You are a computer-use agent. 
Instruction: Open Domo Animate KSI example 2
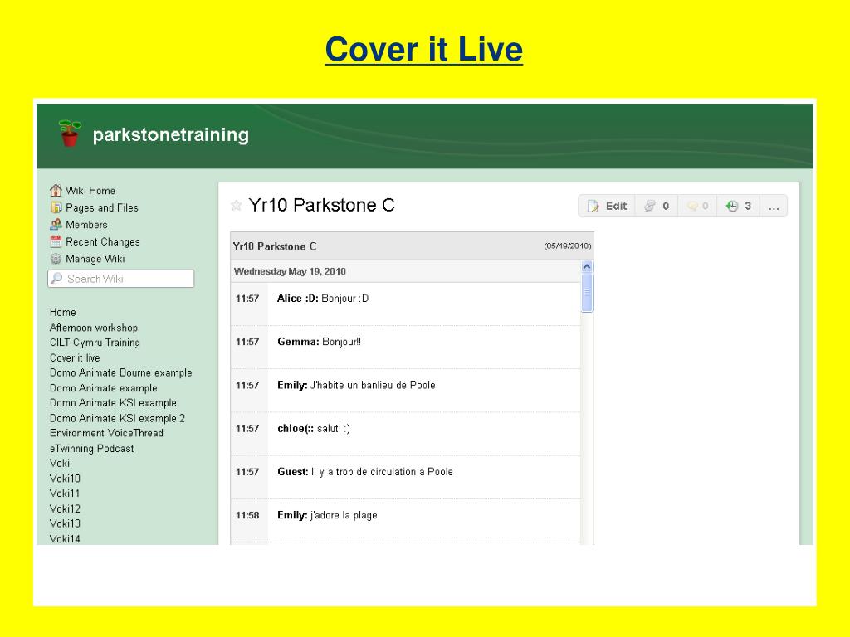point(117,418)
